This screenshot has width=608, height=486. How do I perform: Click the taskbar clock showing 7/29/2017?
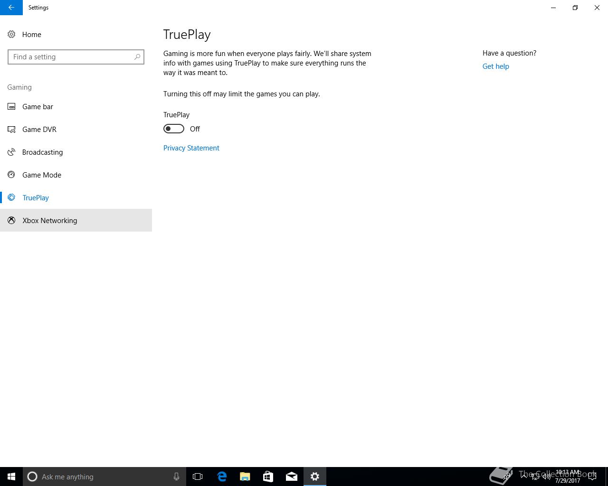(568, 477)
